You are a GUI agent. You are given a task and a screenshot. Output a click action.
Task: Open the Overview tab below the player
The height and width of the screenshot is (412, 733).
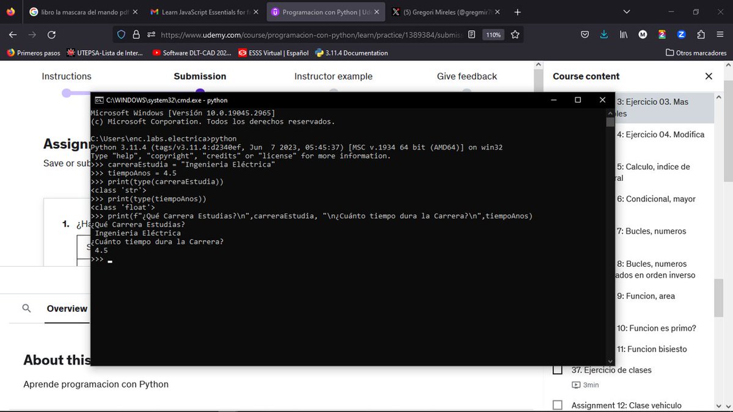pos(67,308)
